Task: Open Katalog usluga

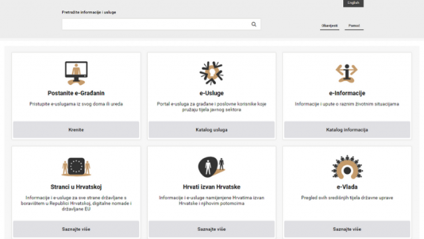Action: [211, 130]
